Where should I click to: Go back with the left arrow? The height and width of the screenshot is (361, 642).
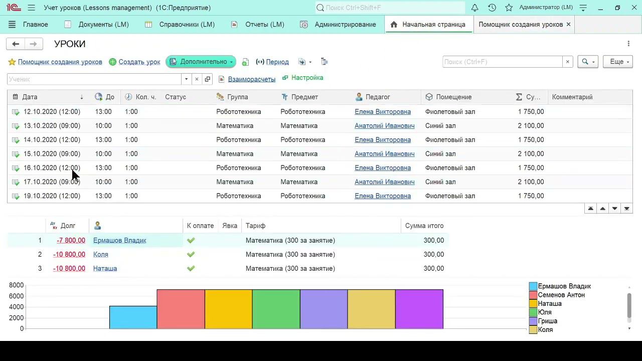coord(16,44)
